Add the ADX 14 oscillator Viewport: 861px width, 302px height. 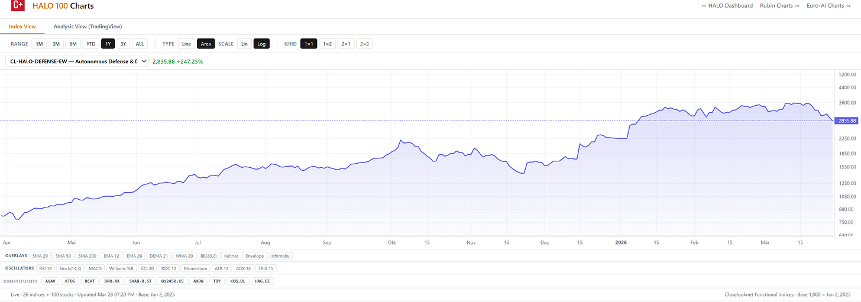[245, 268]
